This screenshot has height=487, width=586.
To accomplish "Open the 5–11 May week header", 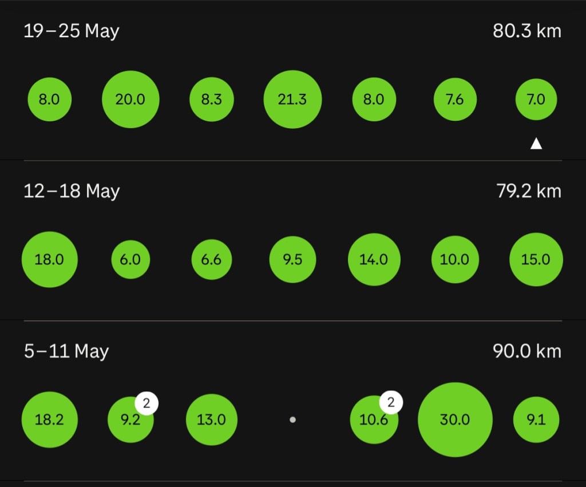I will [x=66, y=351].
